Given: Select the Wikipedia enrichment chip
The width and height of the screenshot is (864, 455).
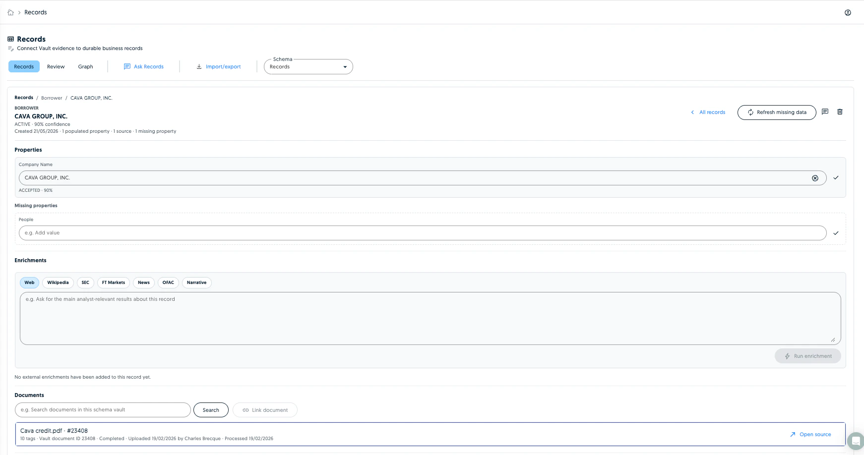Looking at the screenshot, I should 58,283.
